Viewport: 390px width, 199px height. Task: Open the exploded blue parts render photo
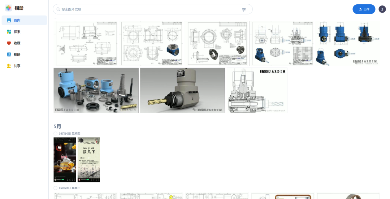pos(96,90)
